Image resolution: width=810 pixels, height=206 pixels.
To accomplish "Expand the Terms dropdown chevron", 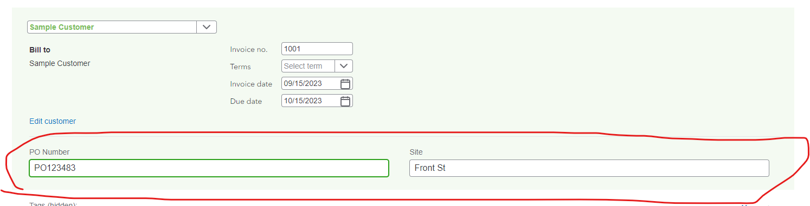I will (x=344, y=66).
